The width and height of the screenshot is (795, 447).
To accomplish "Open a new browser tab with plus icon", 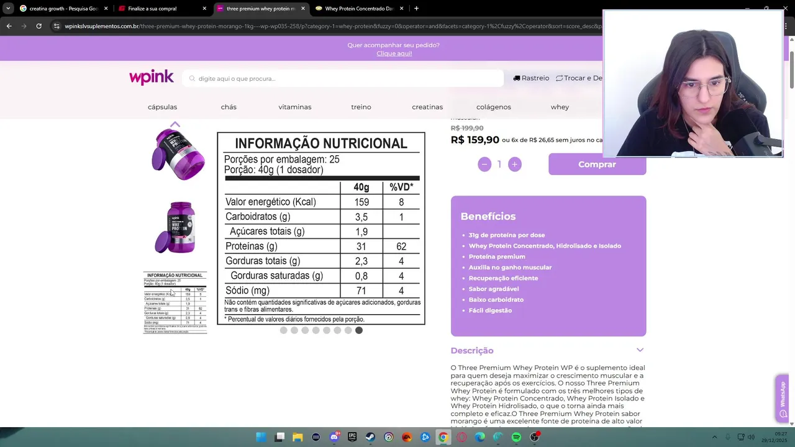I will tap(416, 9).
